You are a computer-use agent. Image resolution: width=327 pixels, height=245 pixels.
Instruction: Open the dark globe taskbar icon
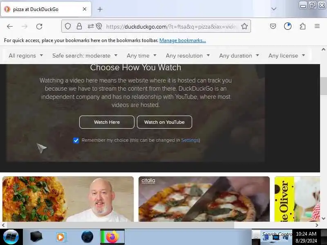click(x=87, y=237)
